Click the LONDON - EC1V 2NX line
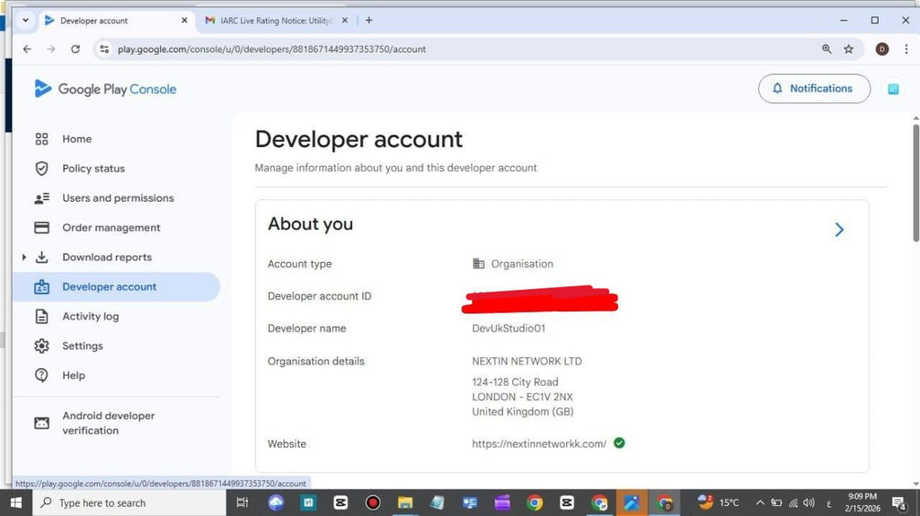 (522, 397)
